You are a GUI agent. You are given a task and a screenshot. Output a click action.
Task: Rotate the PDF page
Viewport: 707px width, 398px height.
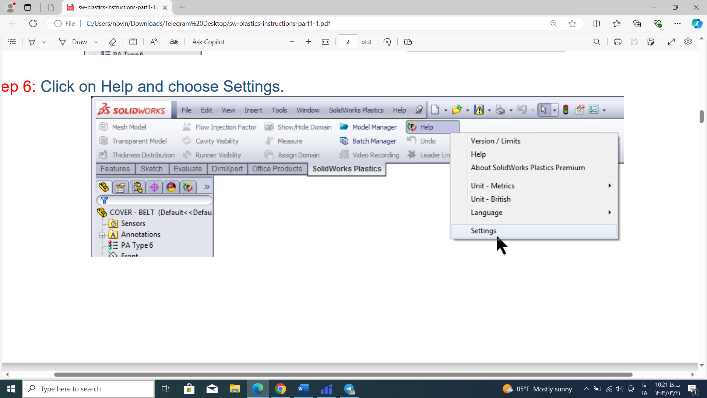click(387, 42)
